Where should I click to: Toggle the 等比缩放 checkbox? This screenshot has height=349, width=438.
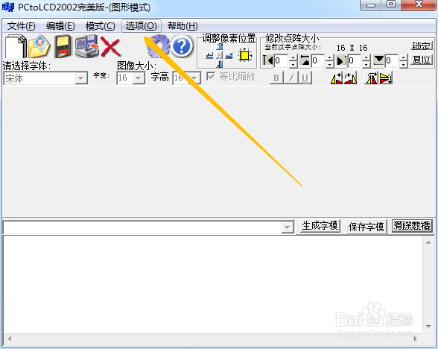click(x=211, y=76)
